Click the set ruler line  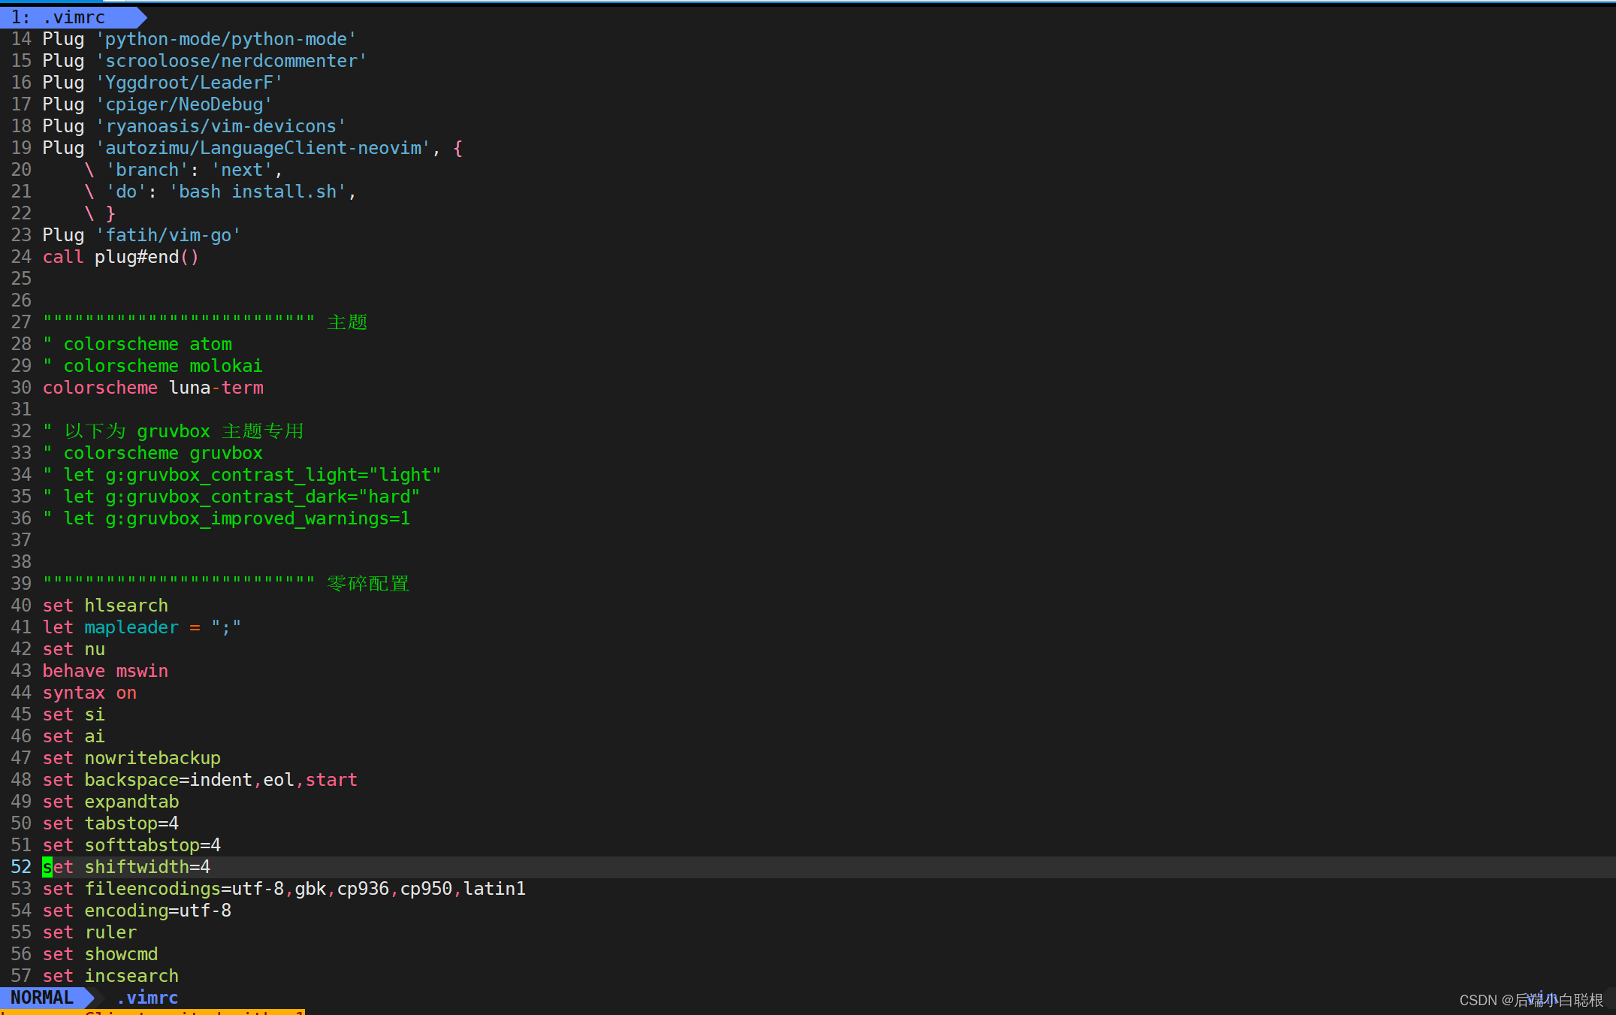[x=89, y=932]
